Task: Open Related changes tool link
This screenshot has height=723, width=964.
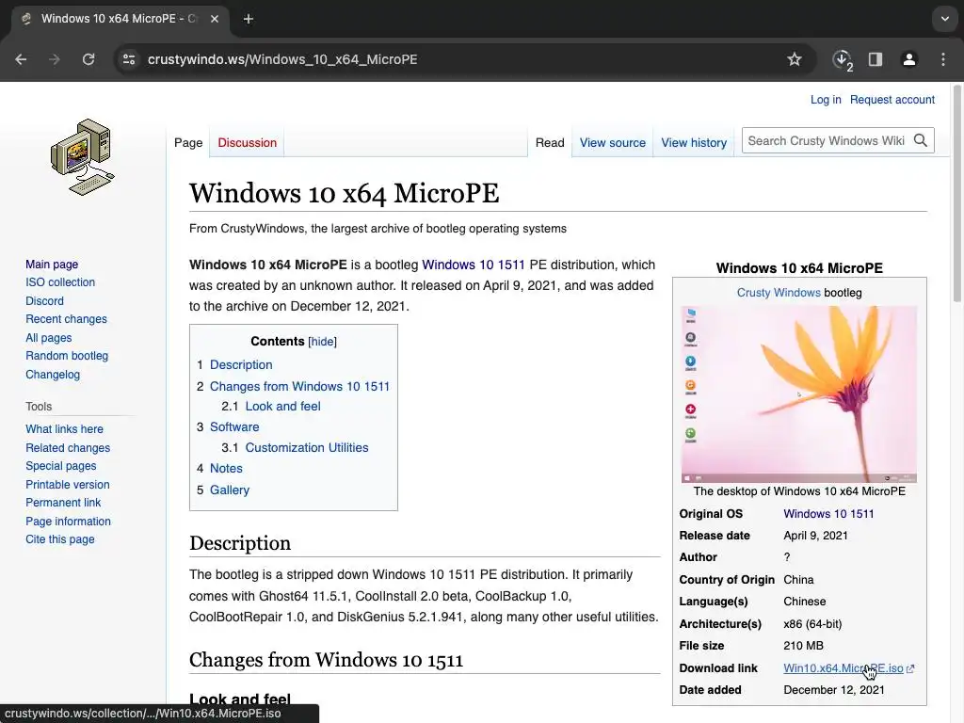Action: coord(68,447)
